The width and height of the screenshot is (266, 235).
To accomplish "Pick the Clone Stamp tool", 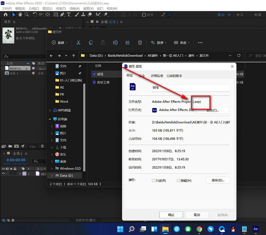I will pyautogui.click(x=84, y=15).
